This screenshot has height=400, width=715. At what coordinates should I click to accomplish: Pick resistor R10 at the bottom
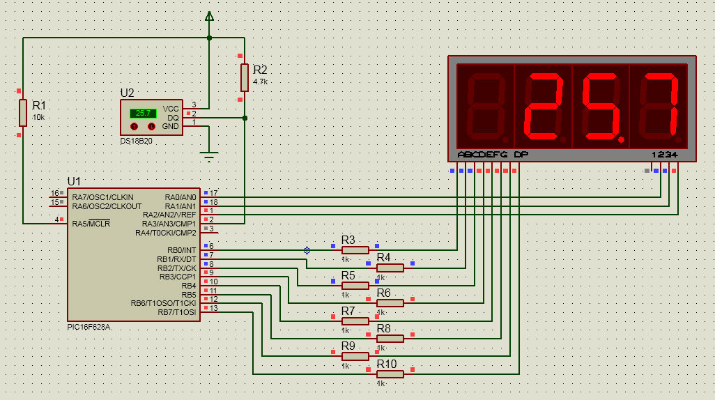point(390,374)
